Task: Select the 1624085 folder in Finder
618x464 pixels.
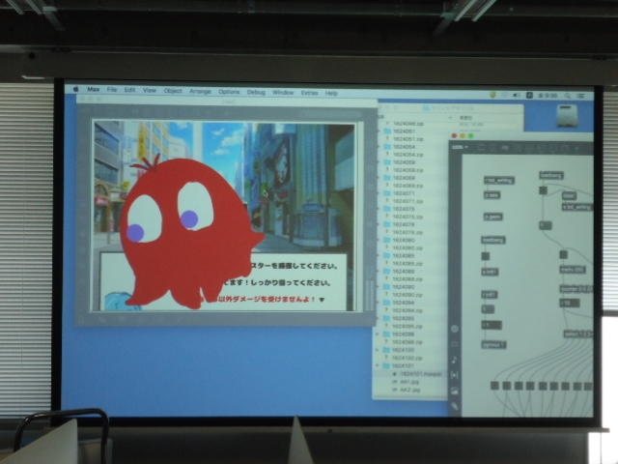Action: point(400,255)
